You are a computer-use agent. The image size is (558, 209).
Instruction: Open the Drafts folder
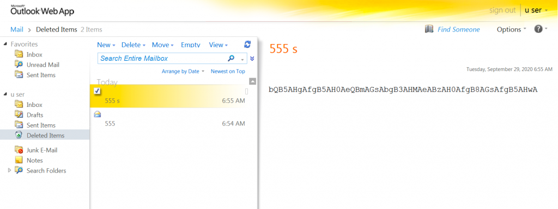click(x=34, y=115)
